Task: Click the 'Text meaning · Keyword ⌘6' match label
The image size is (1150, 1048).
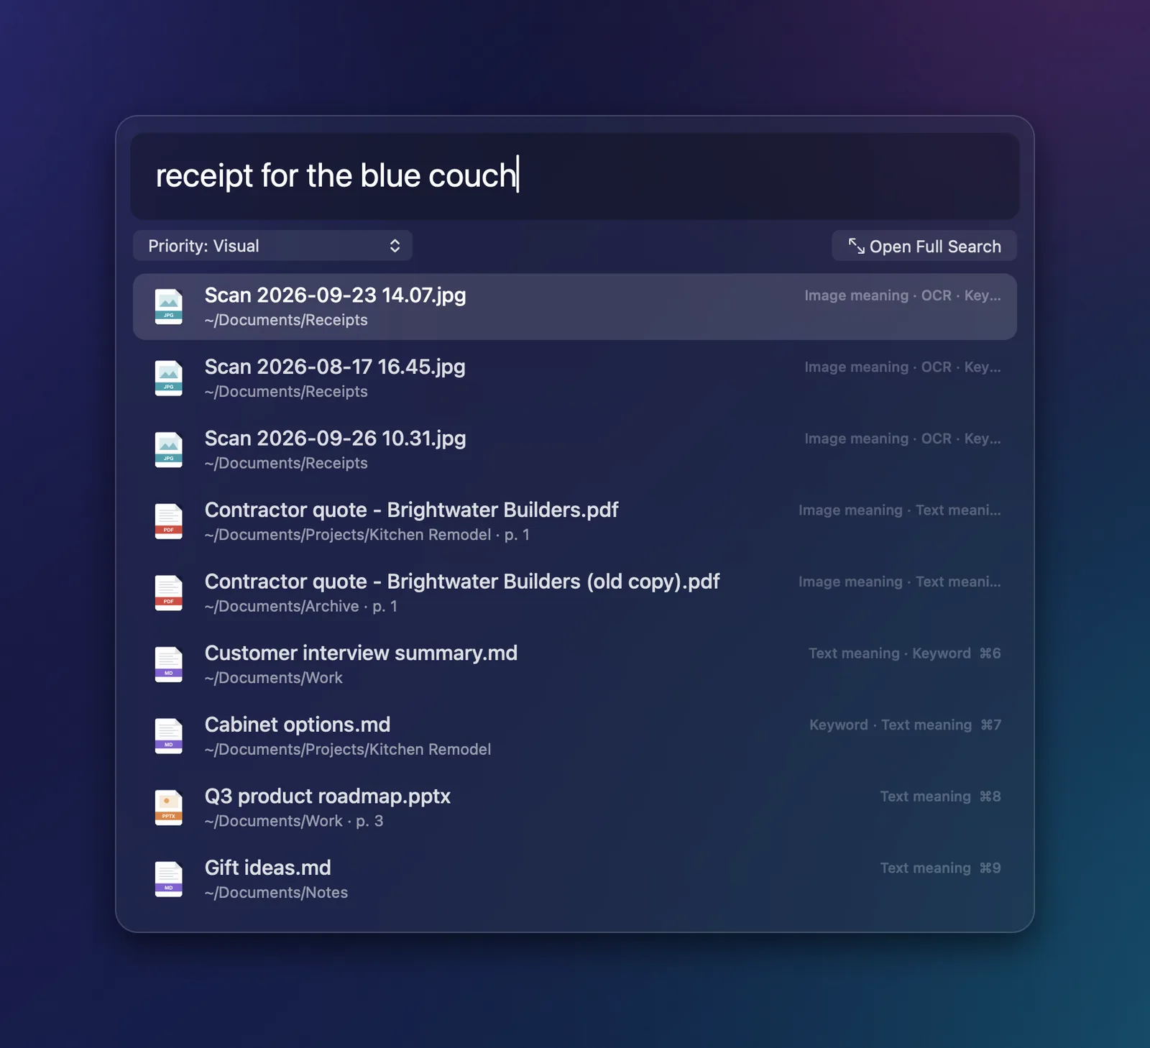Action: pos(905,653)
